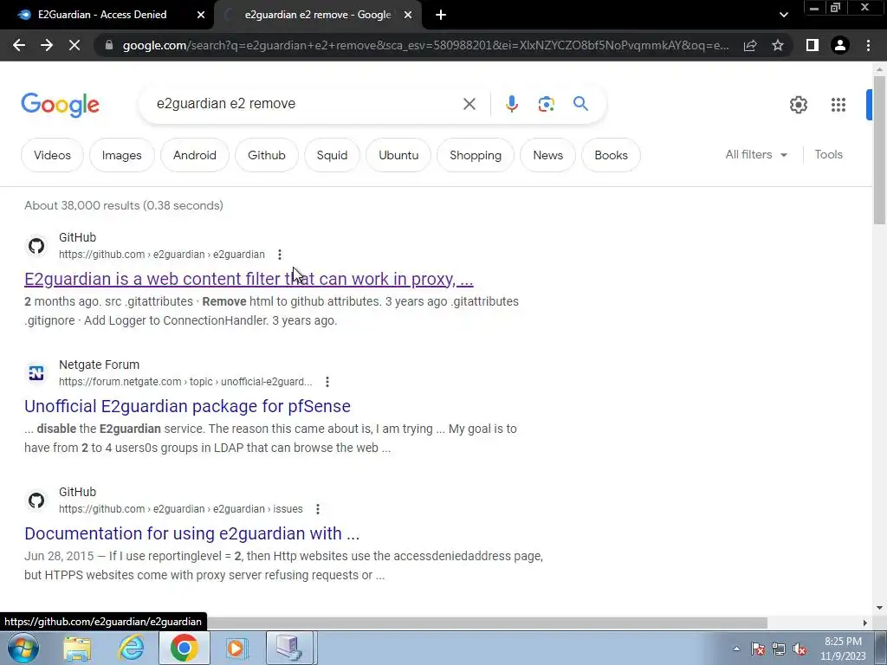Viewport: 887px width, 665px height.
Task: Open the search Tools button
Action: (x=828, y=154)
